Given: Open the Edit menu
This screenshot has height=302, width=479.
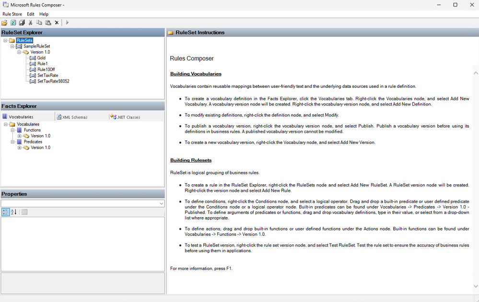Looking at the screenshot, I should point(31,14).
